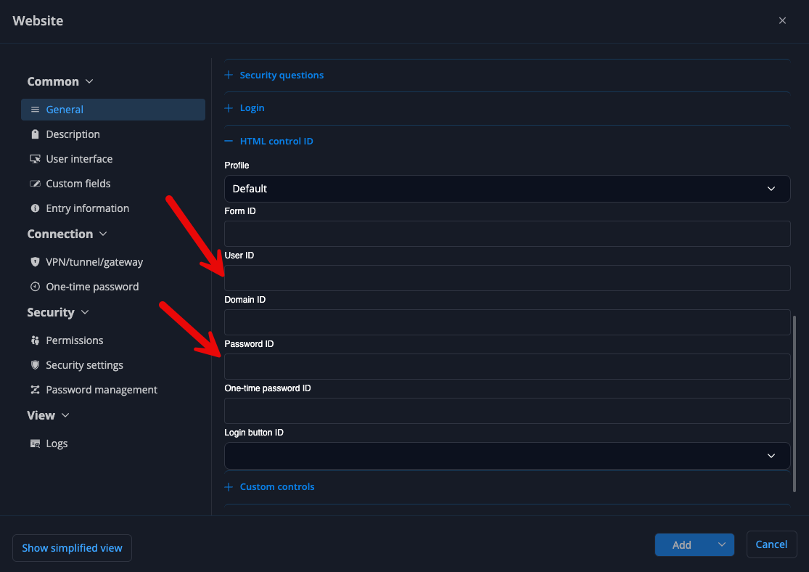Open the Description page

(73, 134)
